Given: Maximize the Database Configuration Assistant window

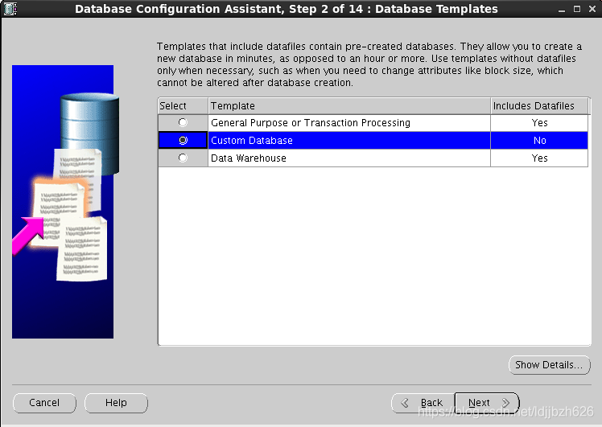Looking at the screenshot, I should [x=577, y=9].
